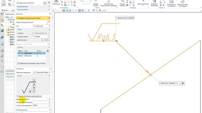Viewport: 202px width, 113px height.
Task: Open the Assembly Navigator sidebar icon
Action: (x=2, y=20)
